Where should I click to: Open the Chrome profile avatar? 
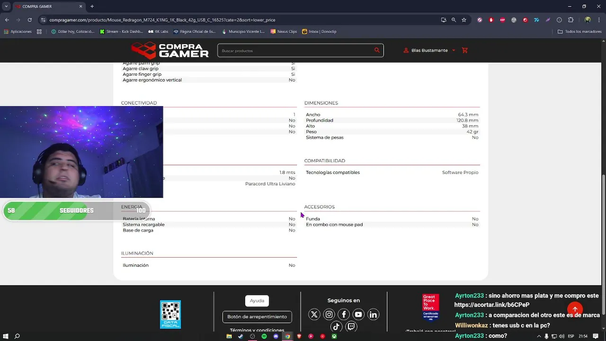click(588, 20)
